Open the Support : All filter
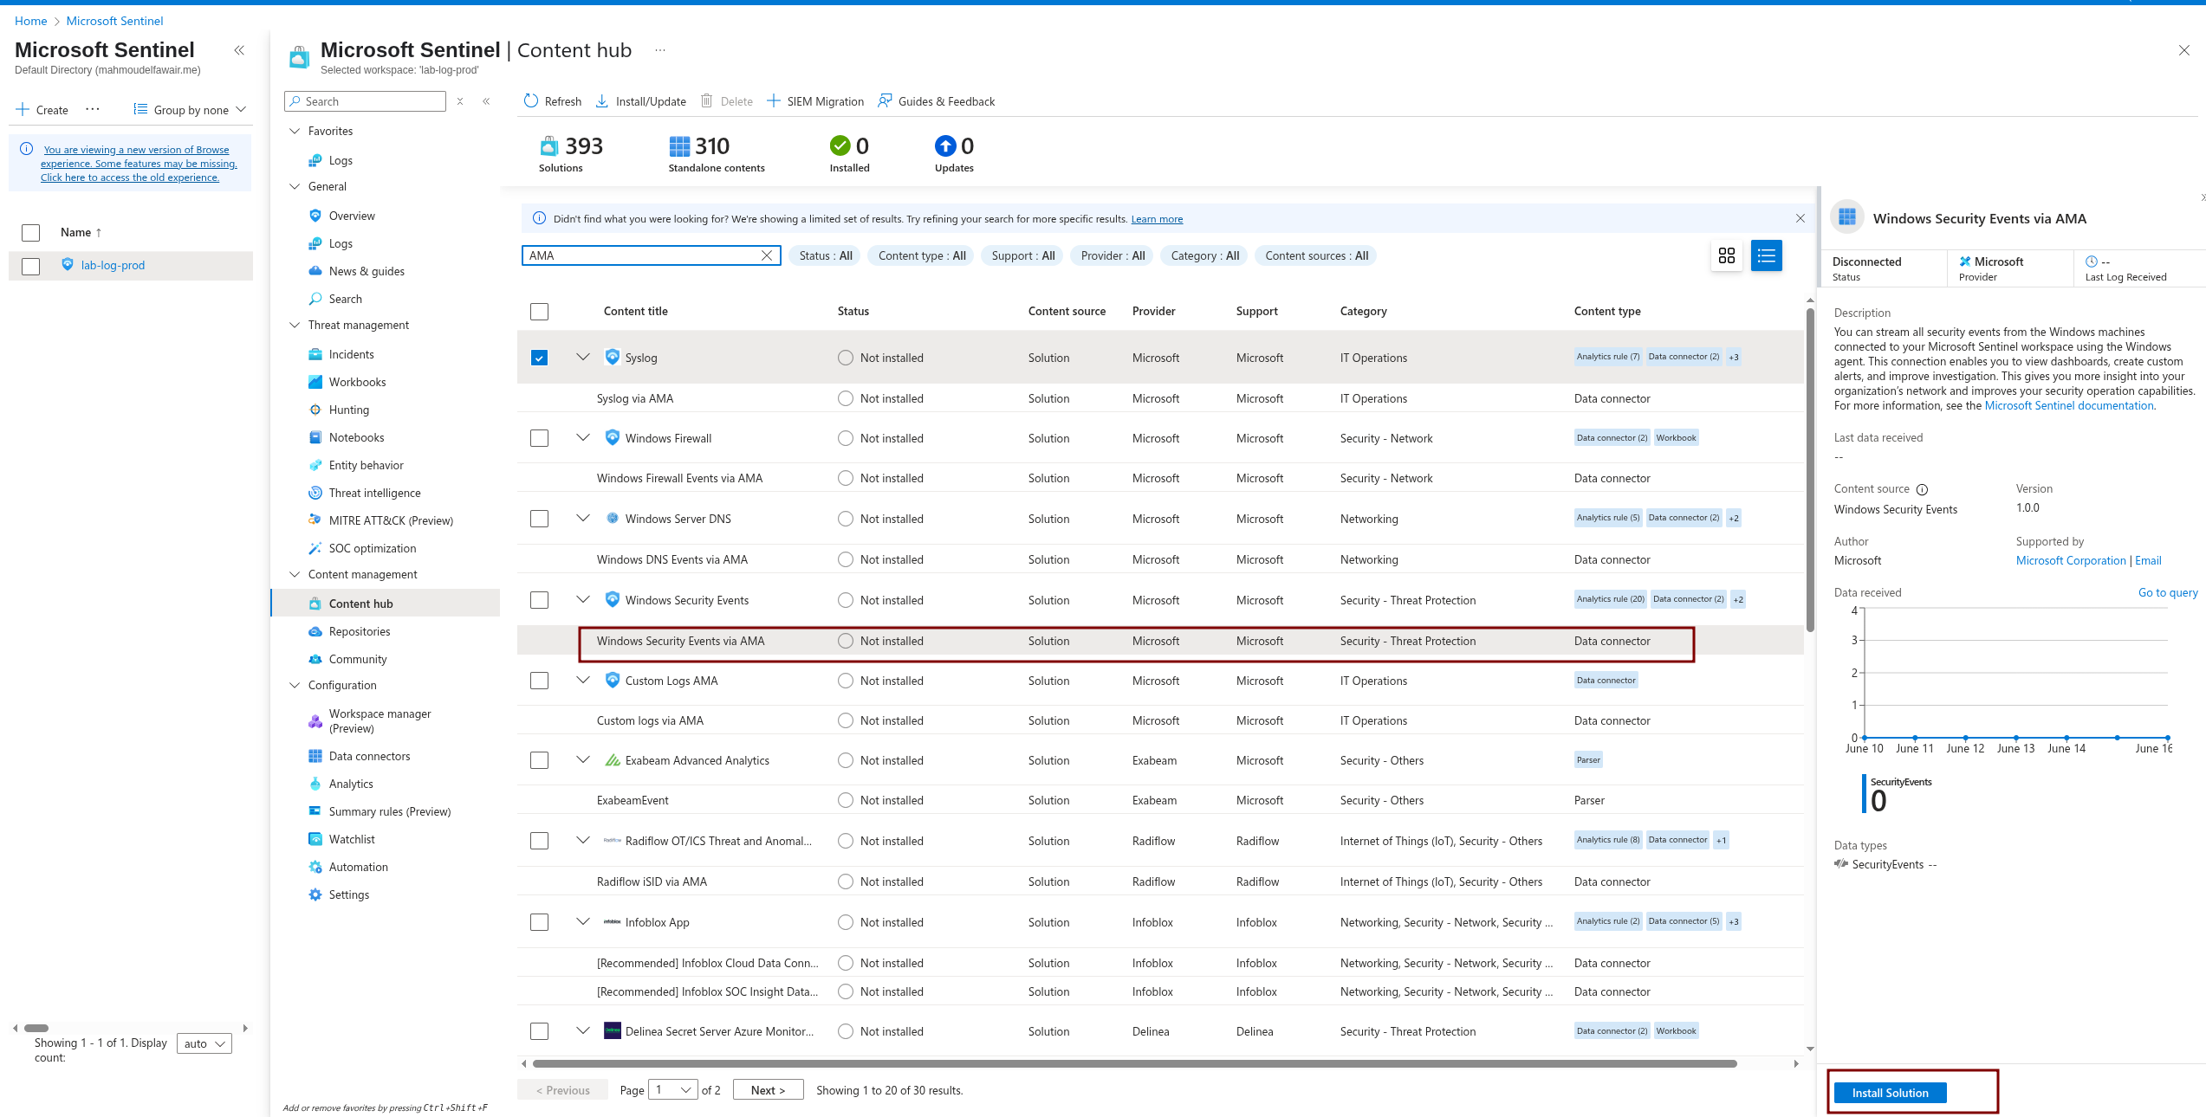The image size is (2206, 1117). coord(1023,255)
